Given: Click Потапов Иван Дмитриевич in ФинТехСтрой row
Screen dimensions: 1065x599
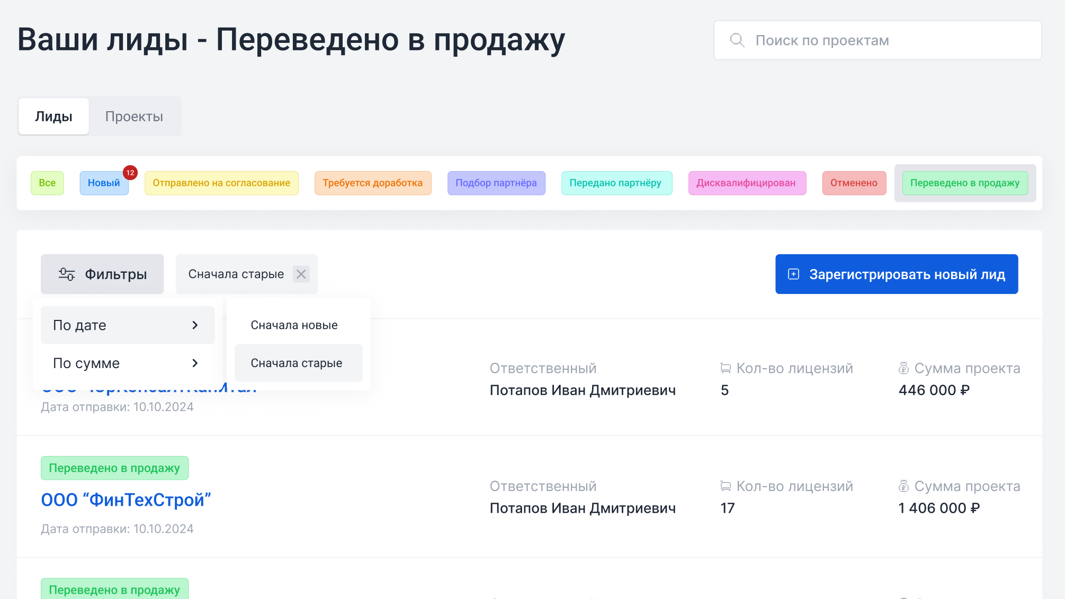Looking at the screenshot, I should pos(583,508).
